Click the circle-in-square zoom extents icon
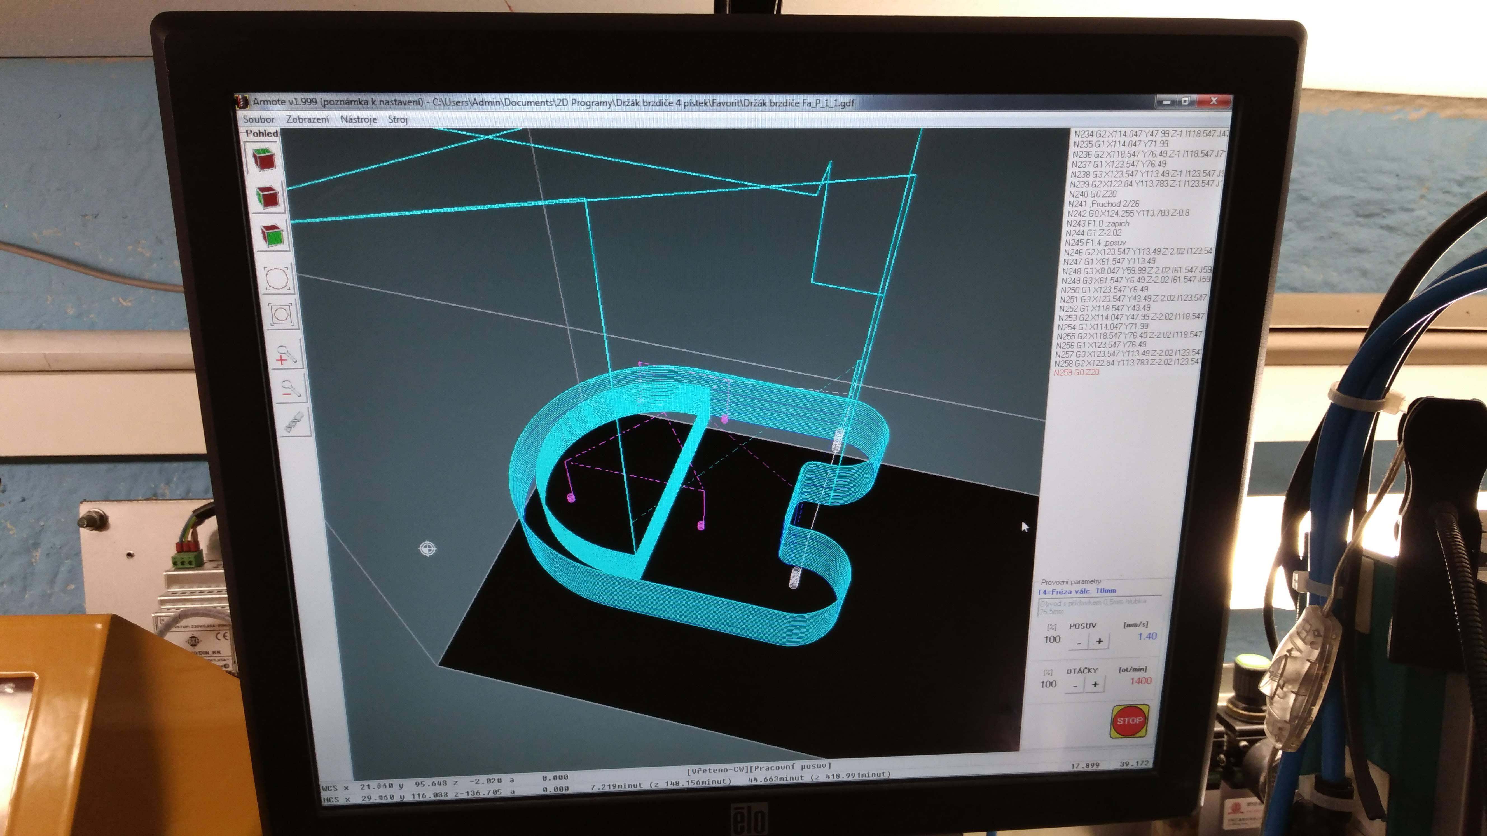1487x836 pixels. 281,314
